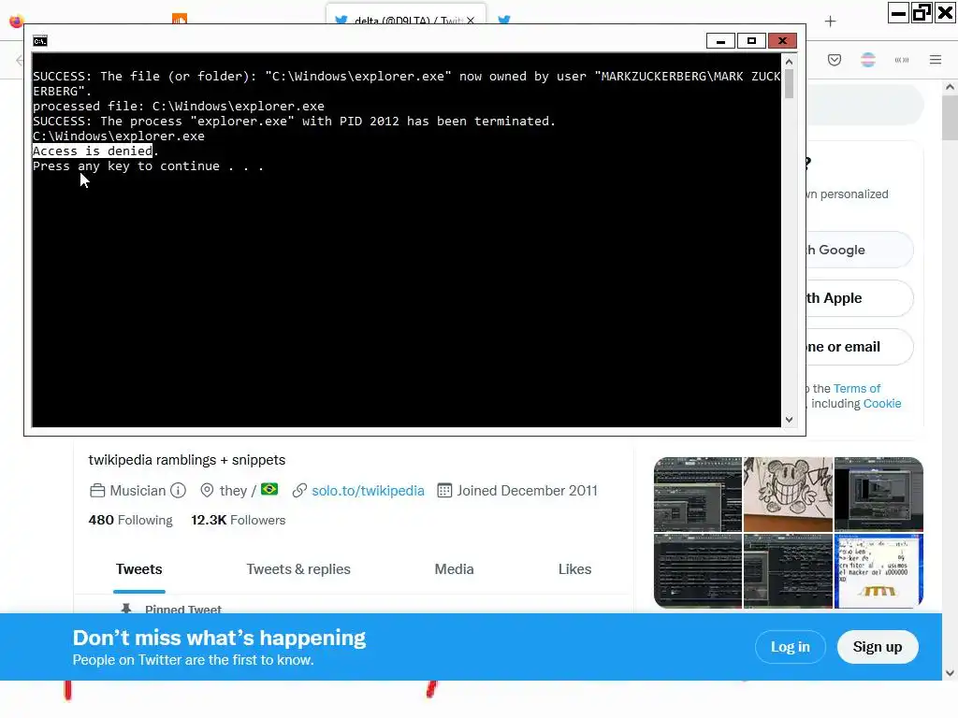Open the top-right media thumbnail
958x718 pixels.
click(878, 495)
